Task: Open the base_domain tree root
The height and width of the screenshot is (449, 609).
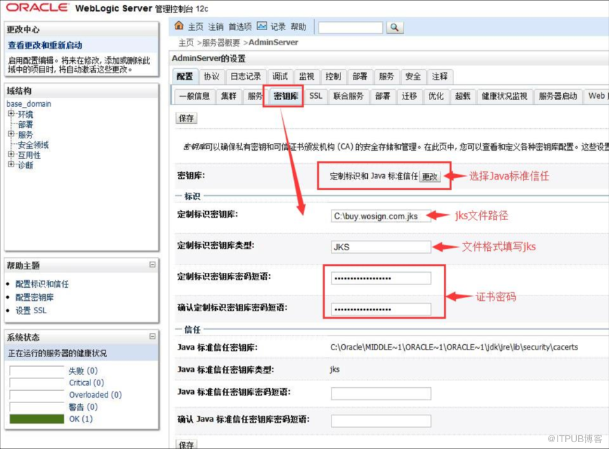Action: tap(29, 104)
